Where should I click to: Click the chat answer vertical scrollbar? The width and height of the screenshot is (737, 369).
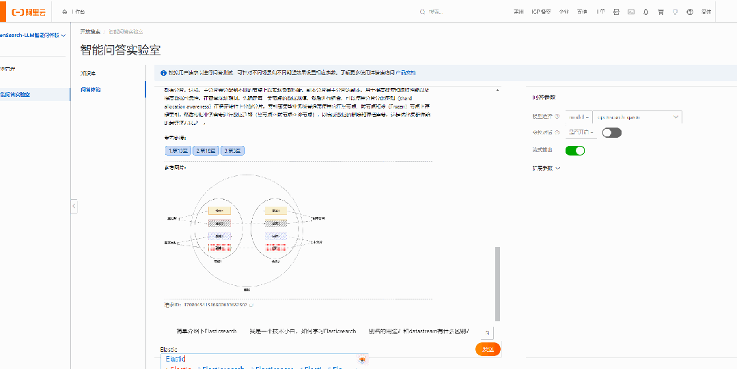tap(498, 284)
